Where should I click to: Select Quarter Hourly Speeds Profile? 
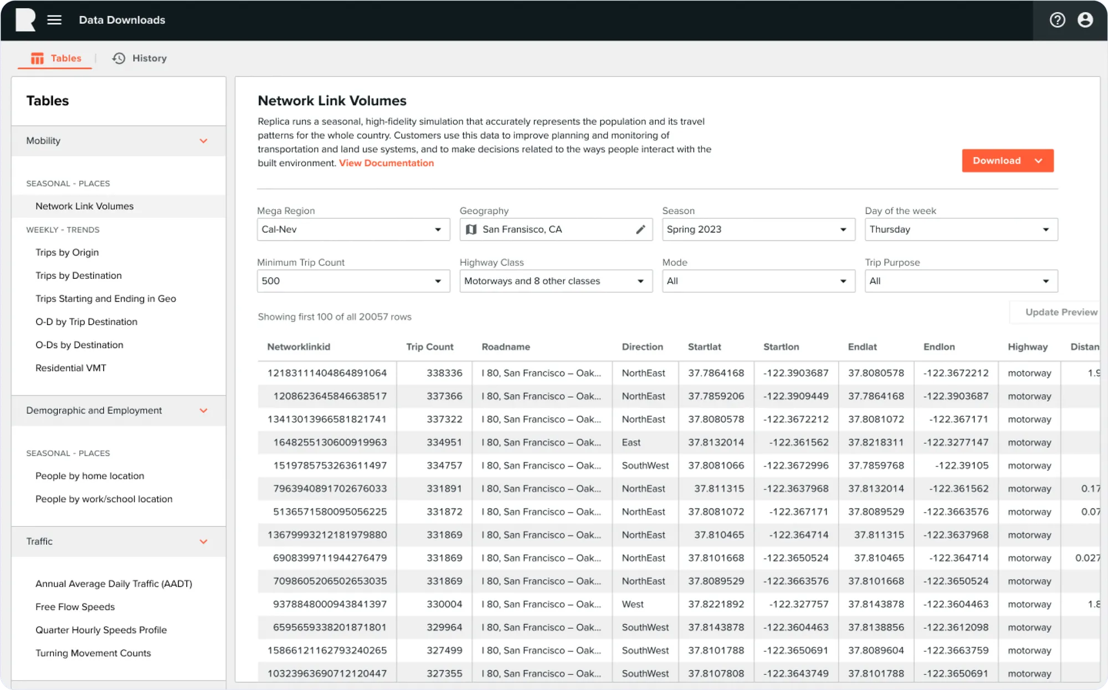tap(101, 630)
